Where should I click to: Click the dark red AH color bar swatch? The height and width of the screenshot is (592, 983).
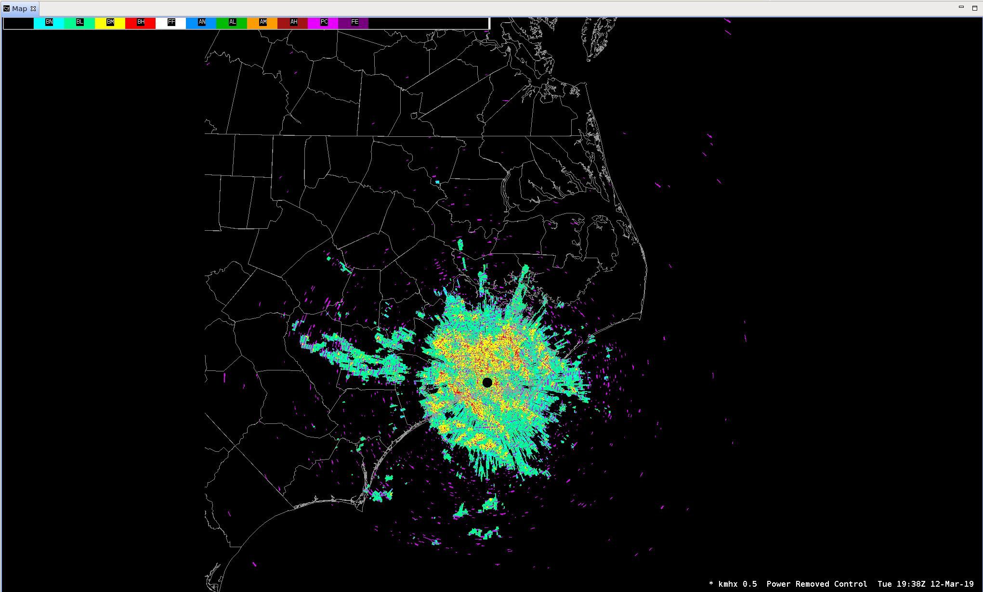(293, 23)
